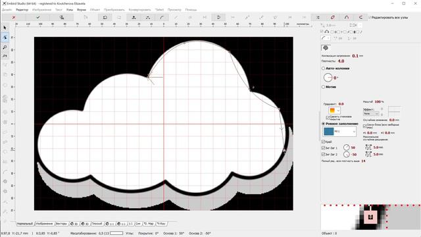The image size is (421, 237).
Task: Open the 'Помощь' menu
Action: [x=191, y=10]
